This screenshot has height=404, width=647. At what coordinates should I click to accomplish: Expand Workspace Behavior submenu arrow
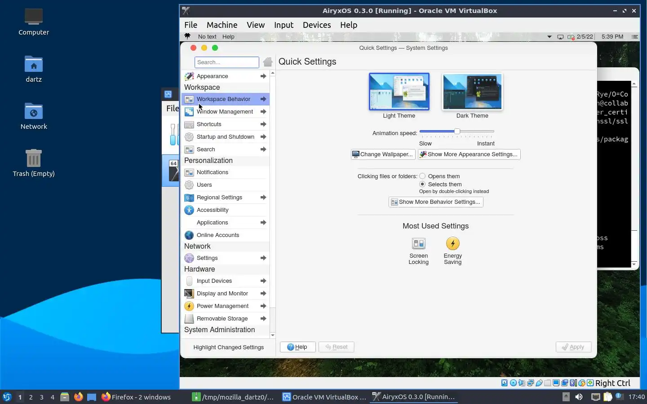263,99
